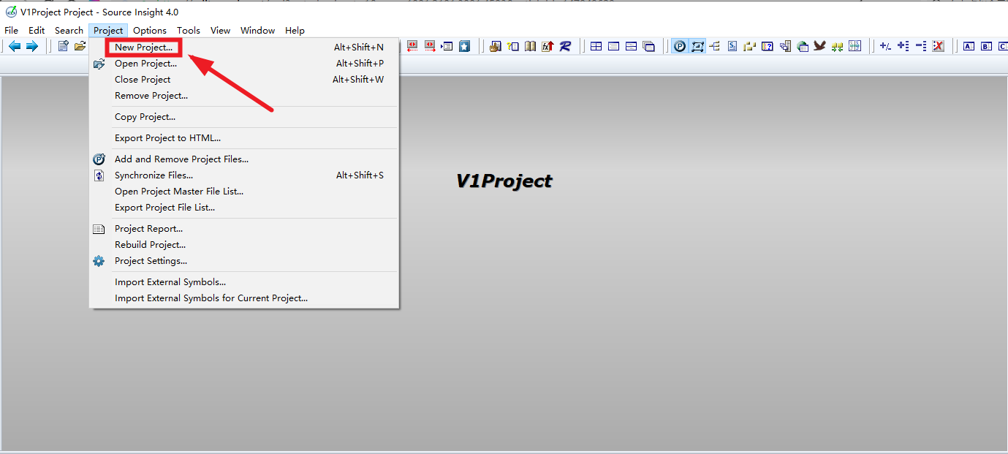
Task: Click the globe folder toolbar icon
Action: tap(803, 46)
